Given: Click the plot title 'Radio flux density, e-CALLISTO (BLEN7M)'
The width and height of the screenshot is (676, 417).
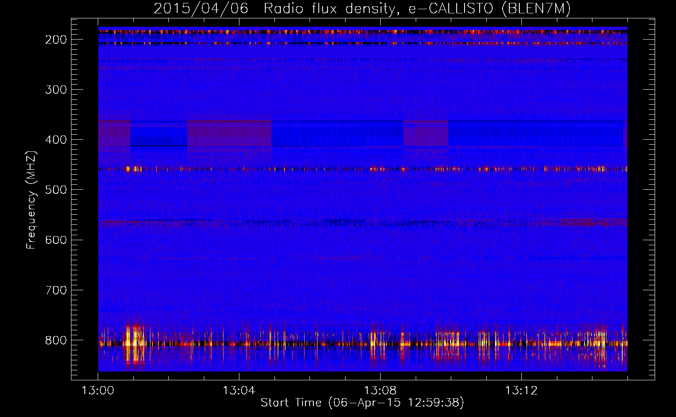Looking at the screenshot, I should tap(417, 9).
